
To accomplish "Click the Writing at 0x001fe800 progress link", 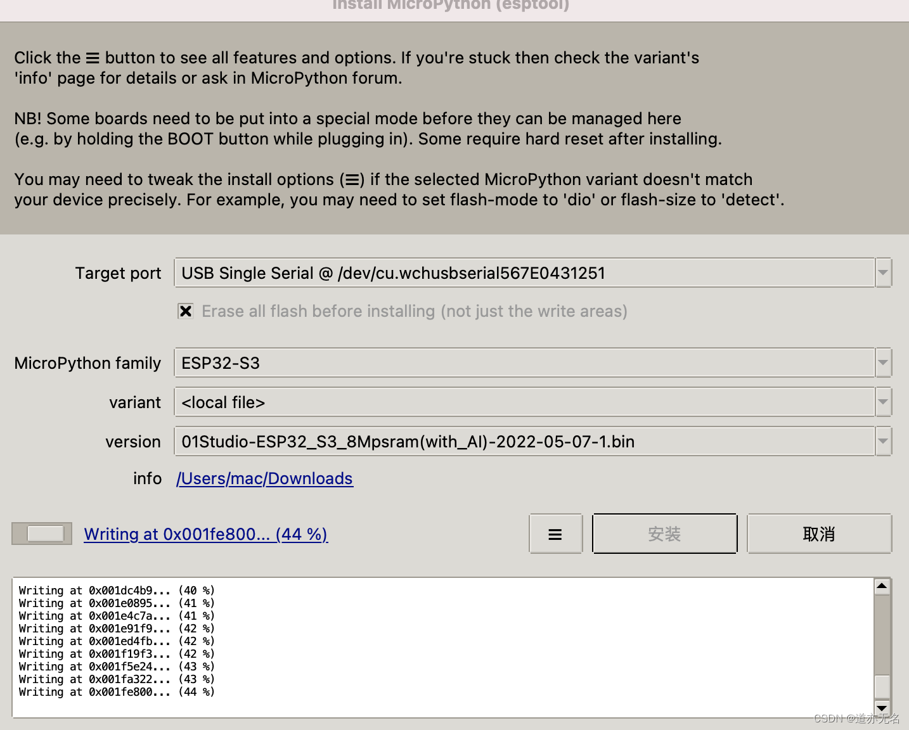I will point(206,534).
